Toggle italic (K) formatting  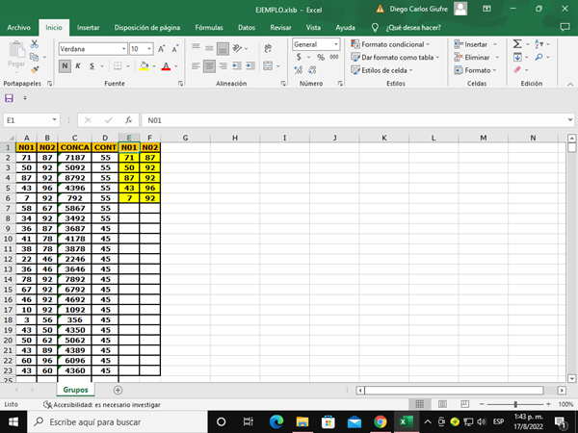click(77, 66)
